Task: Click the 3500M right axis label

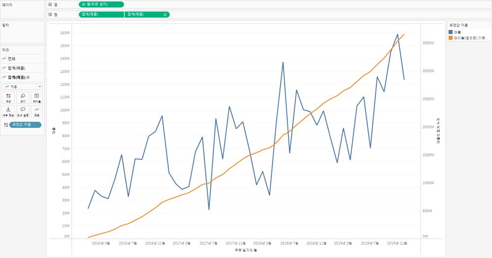Action: [x=429, y=43]
